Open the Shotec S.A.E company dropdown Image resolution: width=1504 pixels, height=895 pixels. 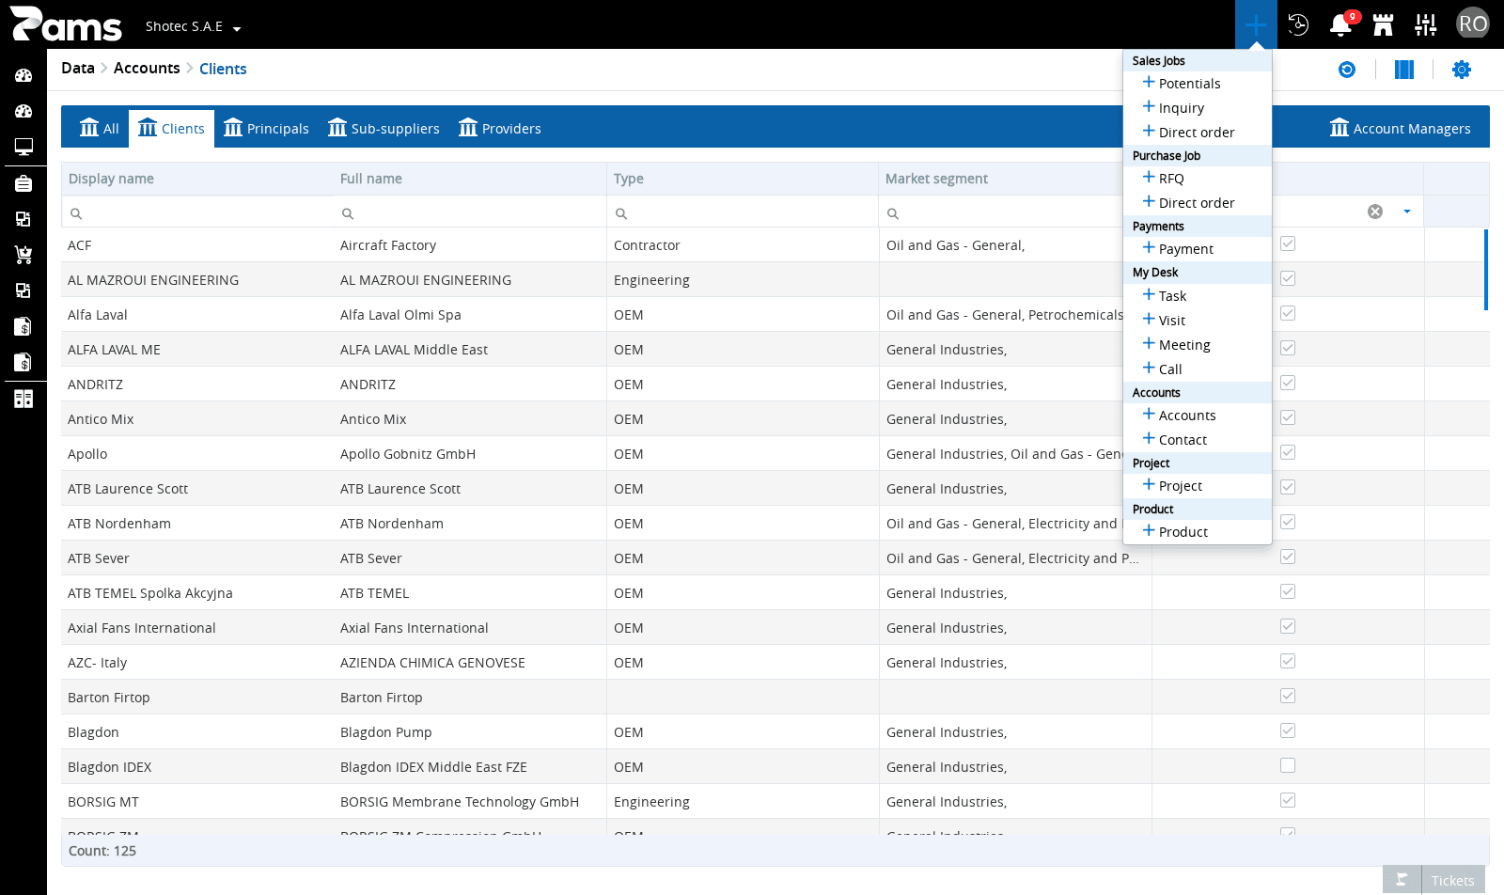coord(193,26)
